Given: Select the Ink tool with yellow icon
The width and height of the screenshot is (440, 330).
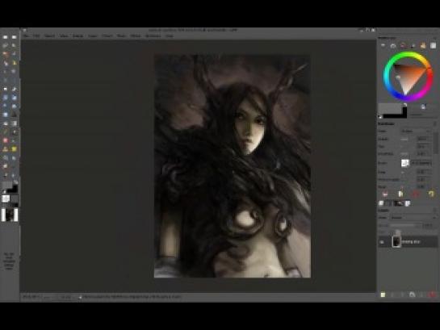Looking at the screenshot, I should pyautogui.click(x=6, y=149).
